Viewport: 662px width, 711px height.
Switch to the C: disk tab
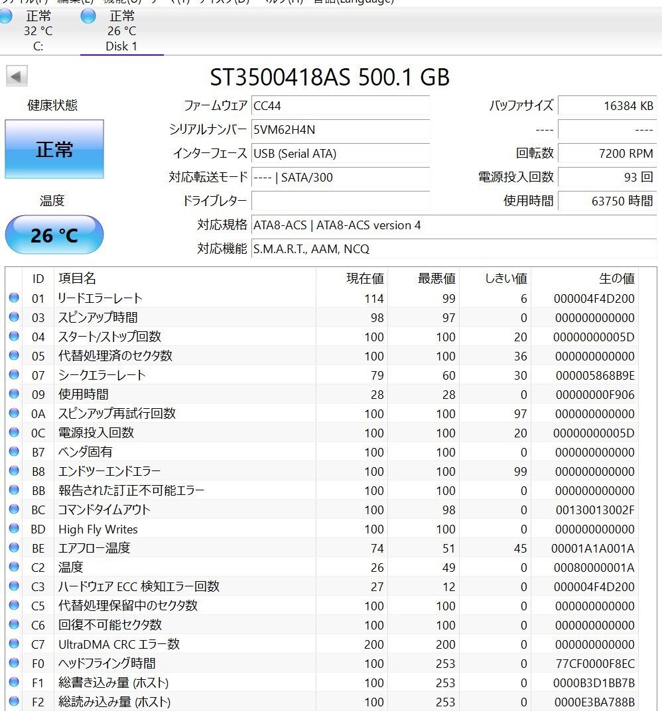[38, 30]
